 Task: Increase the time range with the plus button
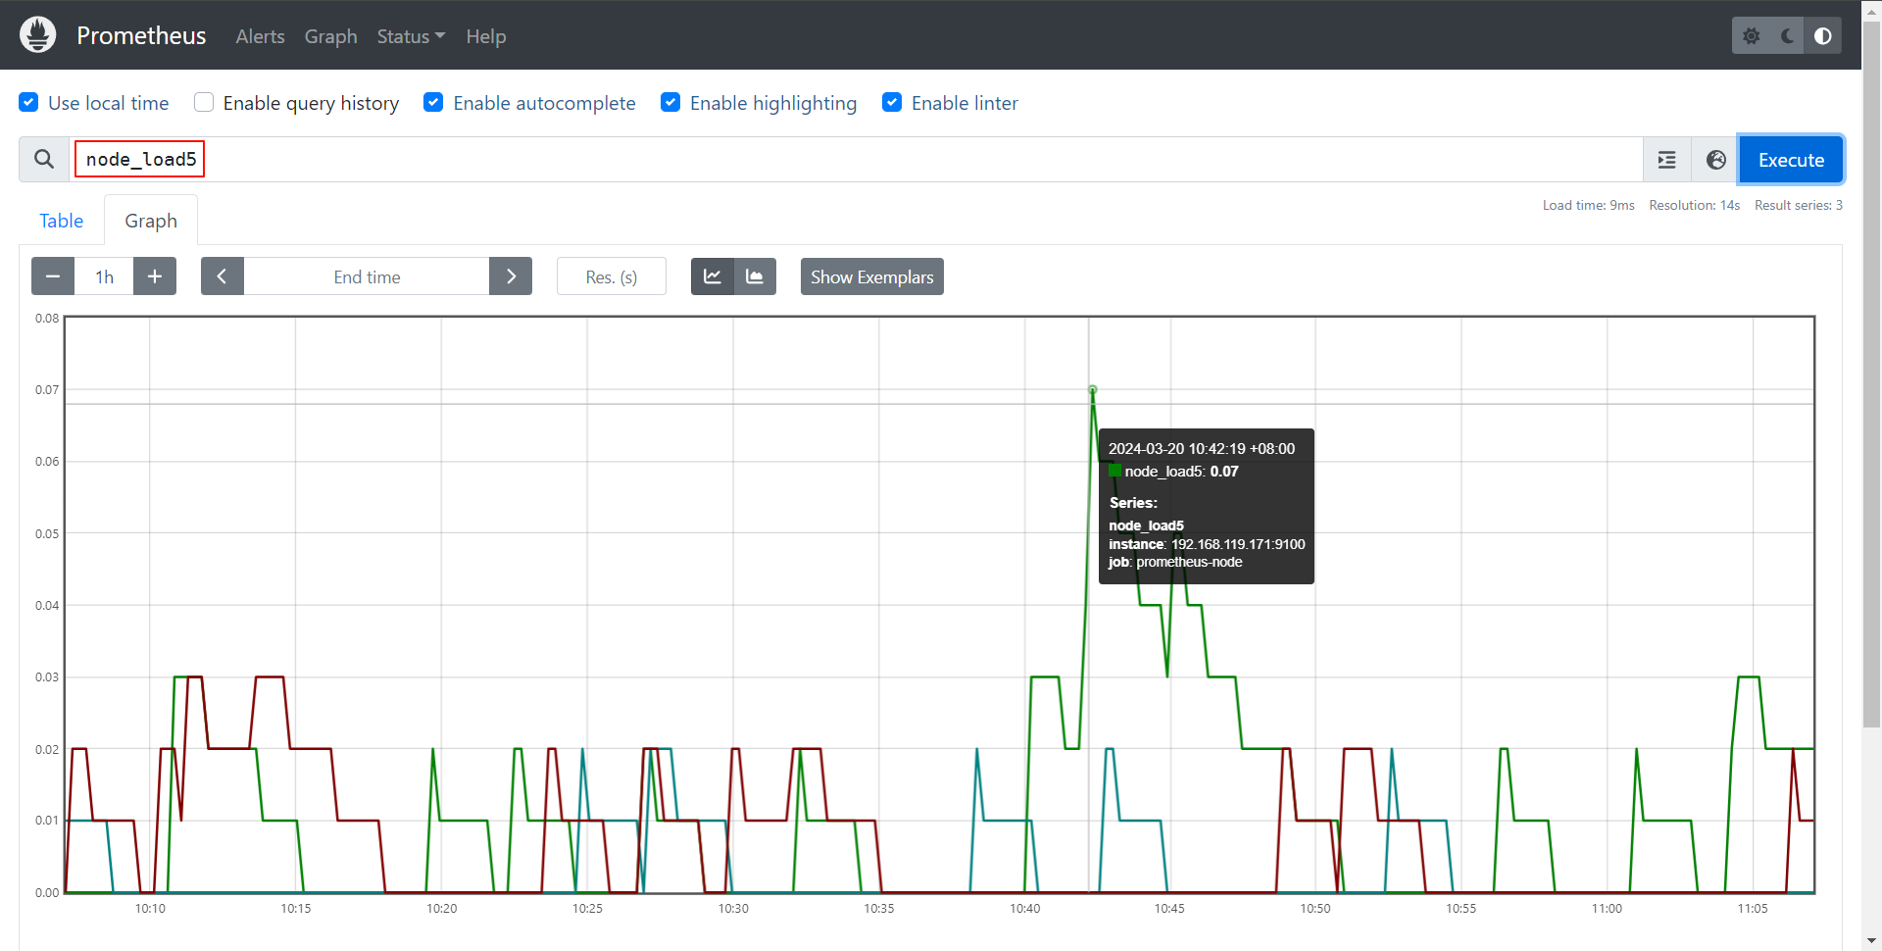[155, 276]
